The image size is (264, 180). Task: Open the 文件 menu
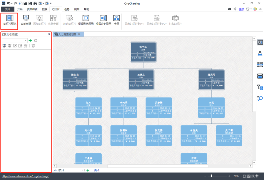(7, 9)
